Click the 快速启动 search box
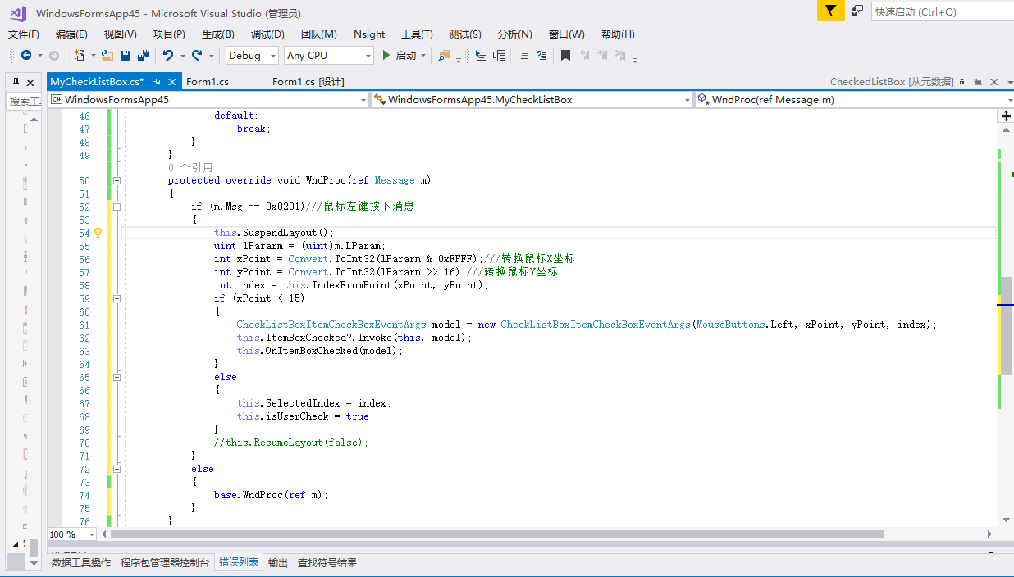 click(x=942, y=11)
